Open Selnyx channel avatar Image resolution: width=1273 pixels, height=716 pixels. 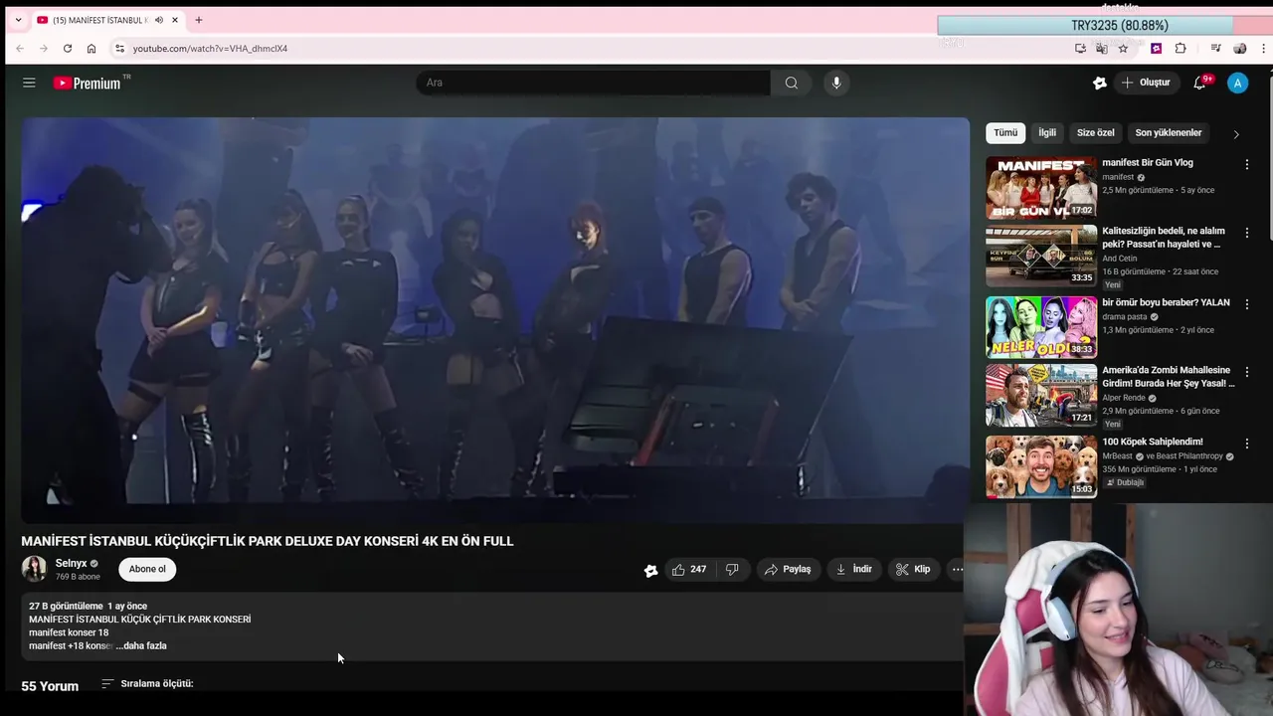34,569
